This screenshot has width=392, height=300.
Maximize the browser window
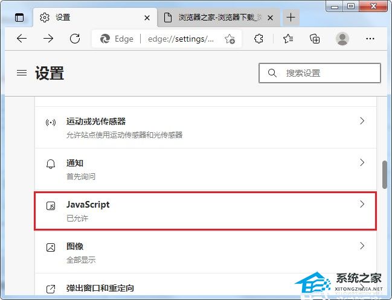click(x=351, y=6)
